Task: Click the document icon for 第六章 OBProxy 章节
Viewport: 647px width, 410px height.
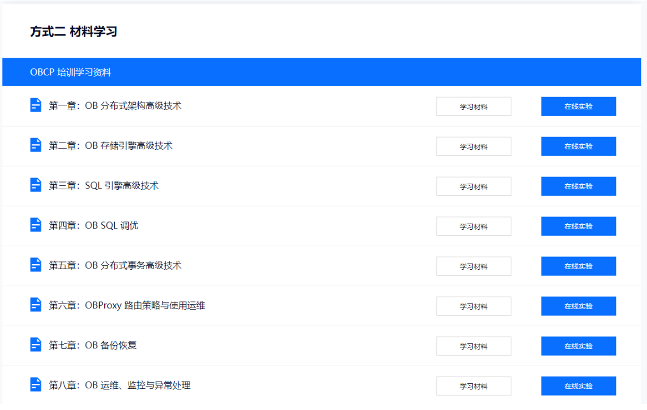Action: click(x=35, y=306)
